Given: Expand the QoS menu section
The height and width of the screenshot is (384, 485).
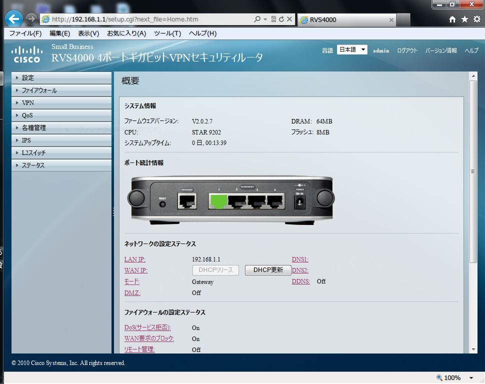Looking at the screenshot, I should click(x=61, y=115).
